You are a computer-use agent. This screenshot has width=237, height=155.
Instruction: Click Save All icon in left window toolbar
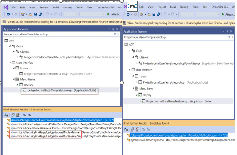click(x=39, y=15)
